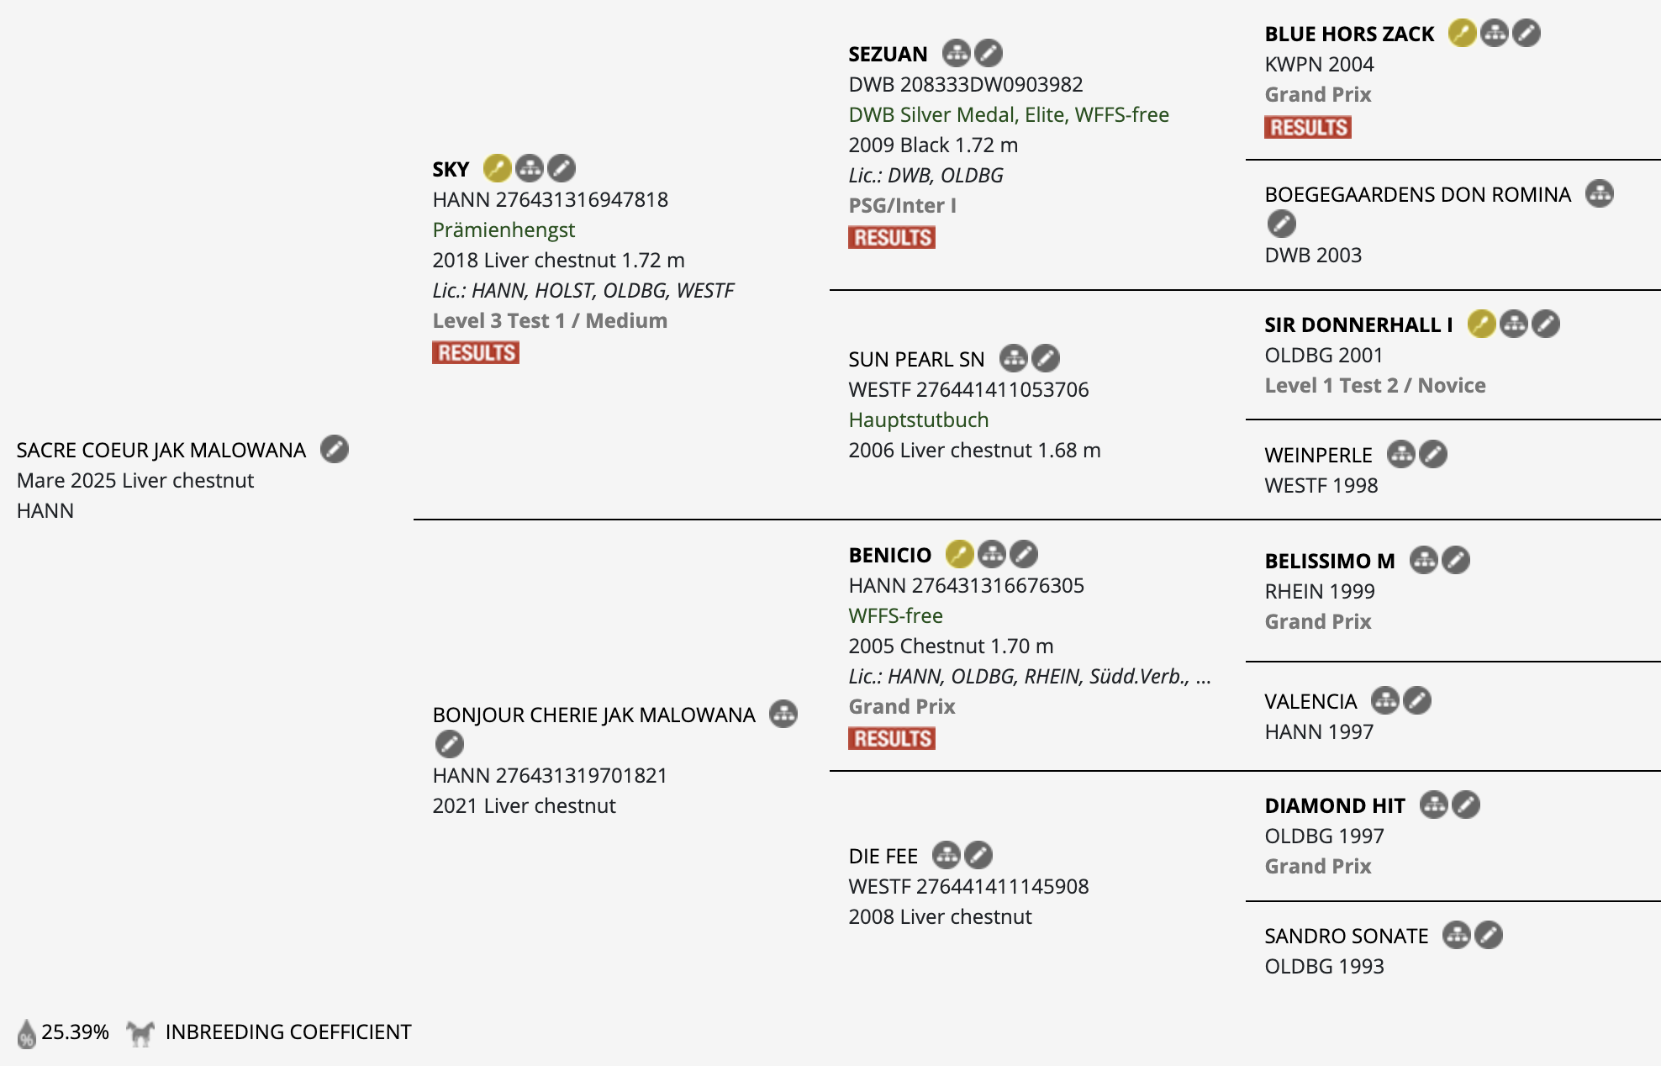This screenshot has height=1066, width=1661.
Task: Open the RESULTS button under SEZUAN
Action: click(x=892, y=238)
